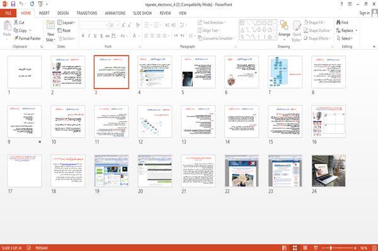The height and width of the screenshot is (251, 378).
Task: Open the Select dropdown in Editing group
Action: (345, 38)
